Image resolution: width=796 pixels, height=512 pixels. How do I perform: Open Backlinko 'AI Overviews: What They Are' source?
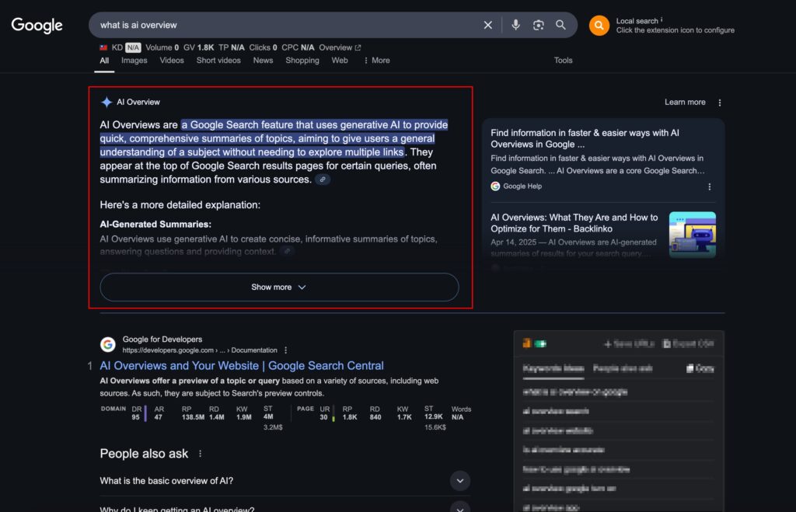(x=574, y=223)
